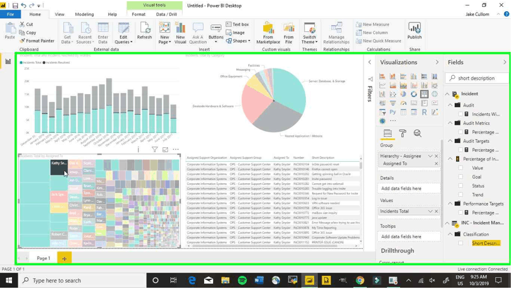The width and height of the screenshot is (512, 289).
Task: Insert a Text box
Action: (x=237, y=24)
